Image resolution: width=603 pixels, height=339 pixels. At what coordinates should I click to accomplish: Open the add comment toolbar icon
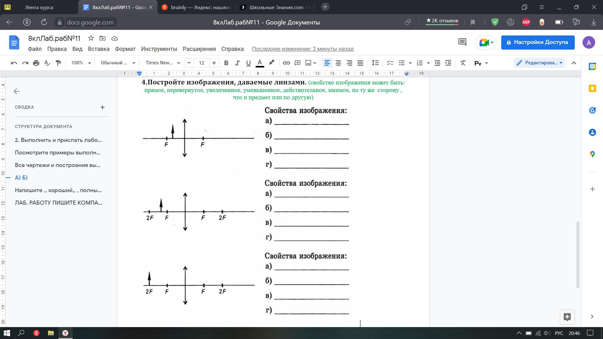point(297,63)
